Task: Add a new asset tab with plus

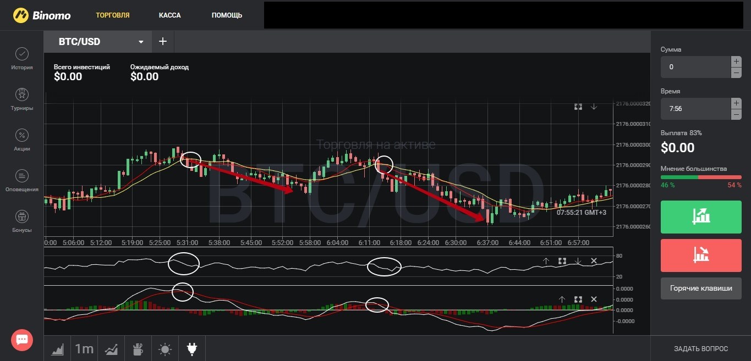Action: tap(163, 41)
